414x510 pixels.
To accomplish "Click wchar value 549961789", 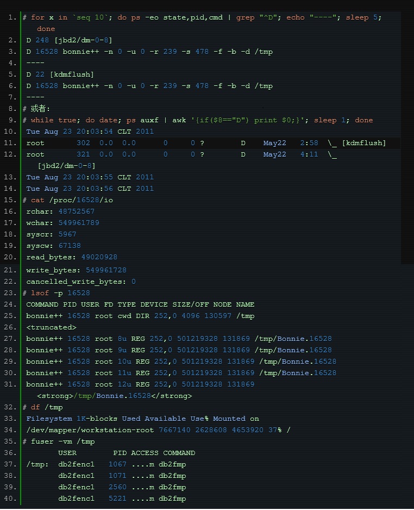I will coord(79,223).
